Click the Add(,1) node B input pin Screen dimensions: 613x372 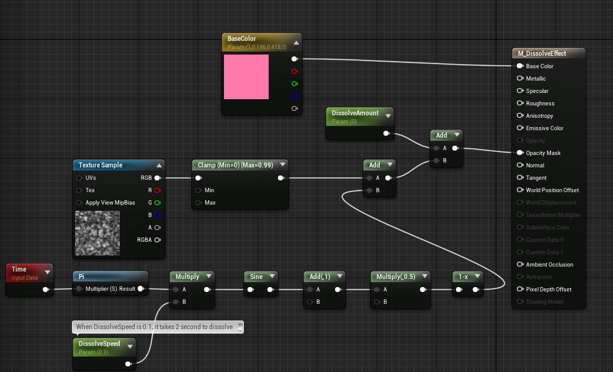click(310, 302)
